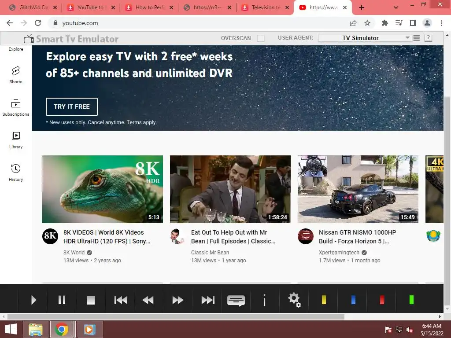Click the Stop button in remote bar
451x338 pixels.
(91, 300)
